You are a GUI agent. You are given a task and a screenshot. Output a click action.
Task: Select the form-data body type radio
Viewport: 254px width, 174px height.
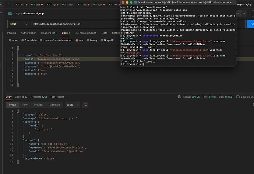23,40
